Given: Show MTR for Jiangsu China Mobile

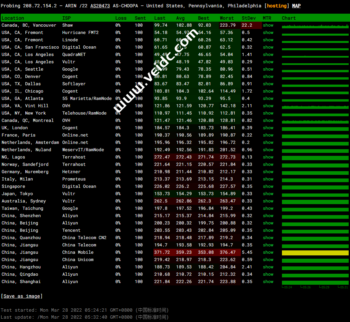Looking at the screenshot, I should coord(268,252).
